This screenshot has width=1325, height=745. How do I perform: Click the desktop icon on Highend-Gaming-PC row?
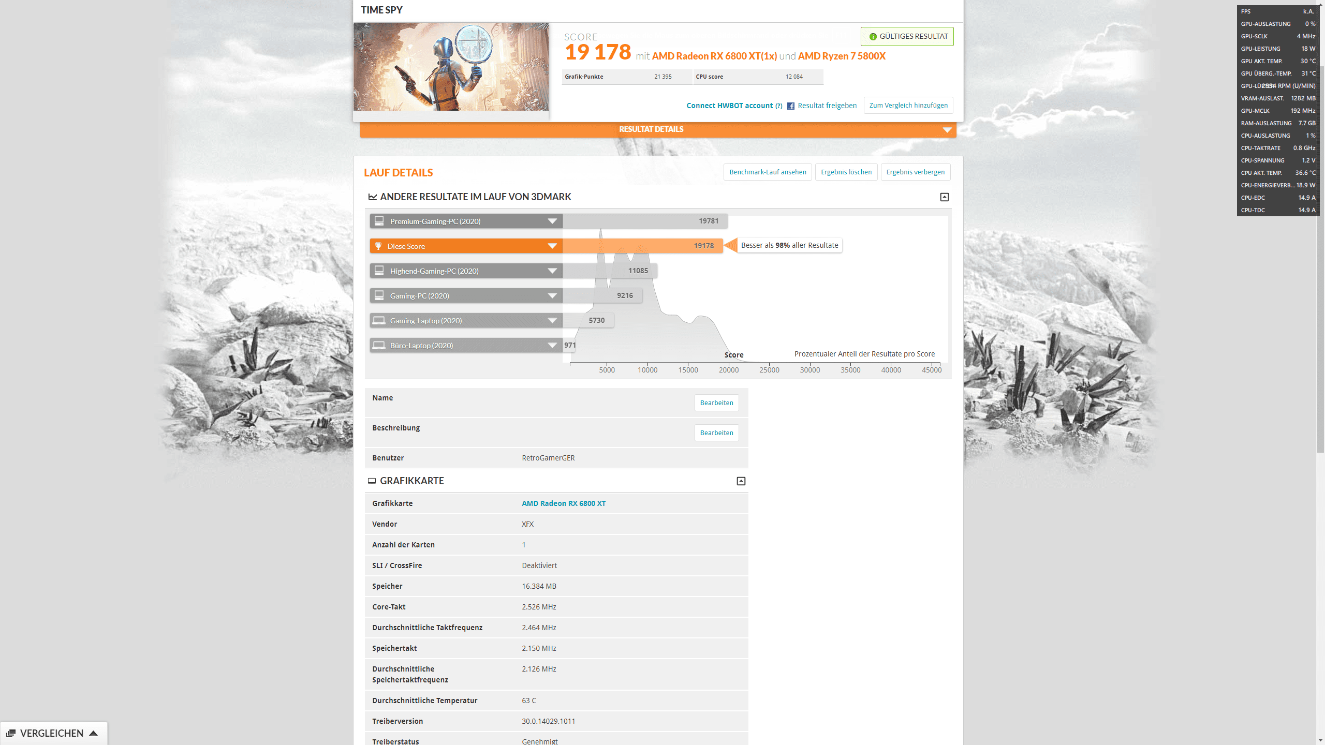379,271
